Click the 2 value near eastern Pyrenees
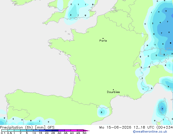This screenshot has height=134, width=173. (102, 112)
